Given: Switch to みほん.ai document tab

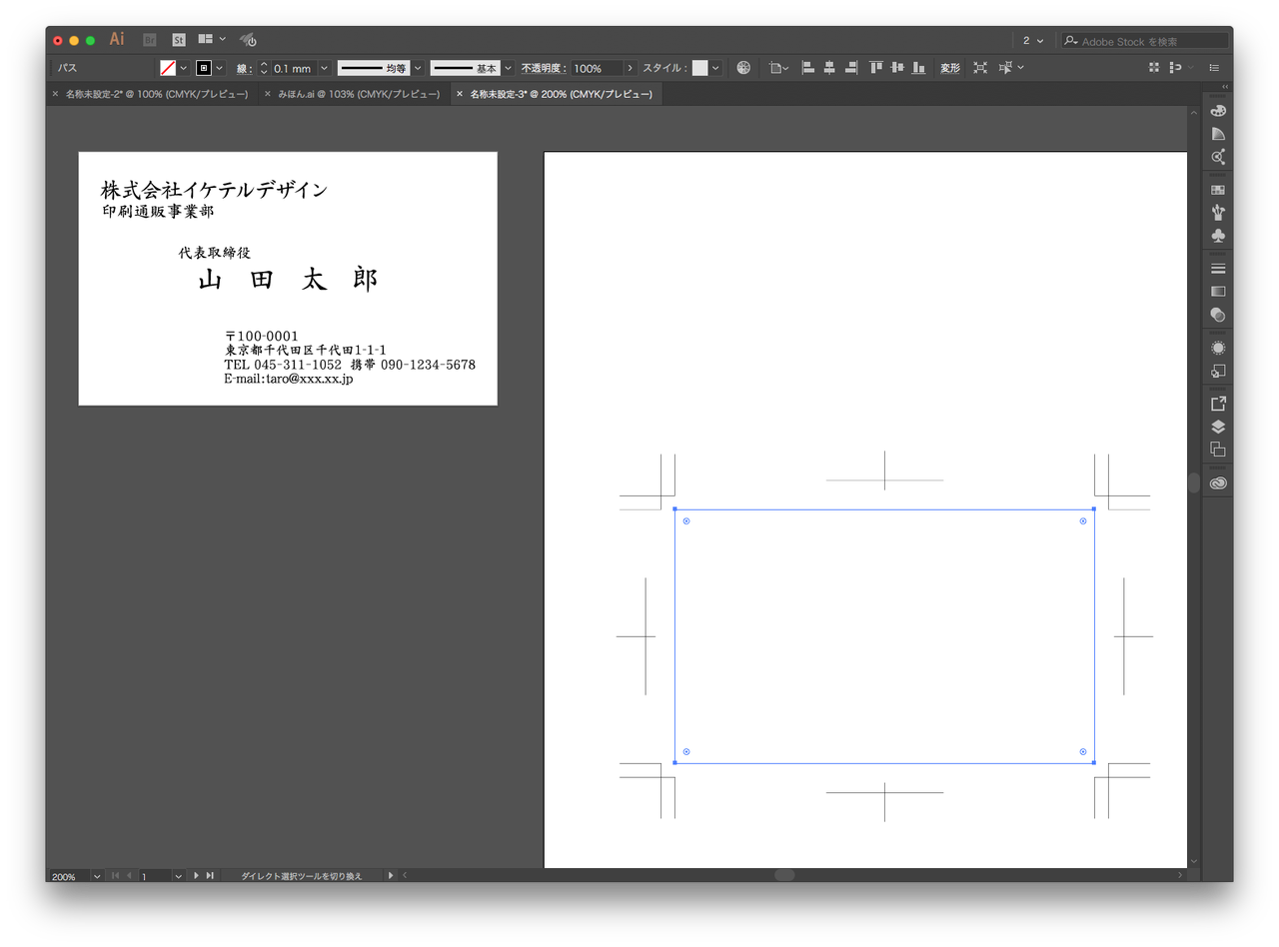Looking at the screenshot, I should [x=359, y=94].
